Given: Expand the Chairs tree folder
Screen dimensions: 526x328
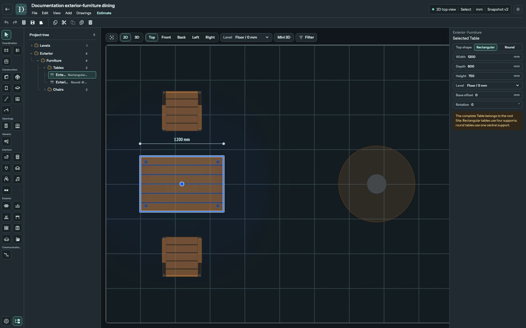Looking at the screenshot, I should 45,90.
